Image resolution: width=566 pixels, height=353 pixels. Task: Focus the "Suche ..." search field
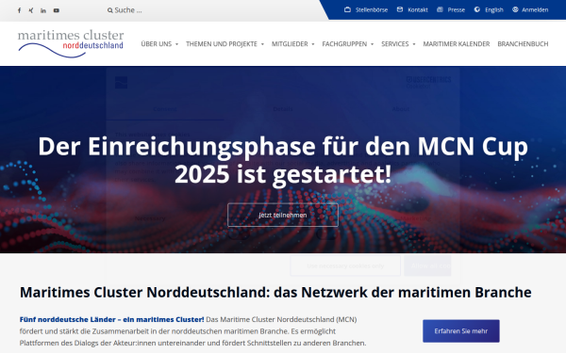click(x=128, y=10)
